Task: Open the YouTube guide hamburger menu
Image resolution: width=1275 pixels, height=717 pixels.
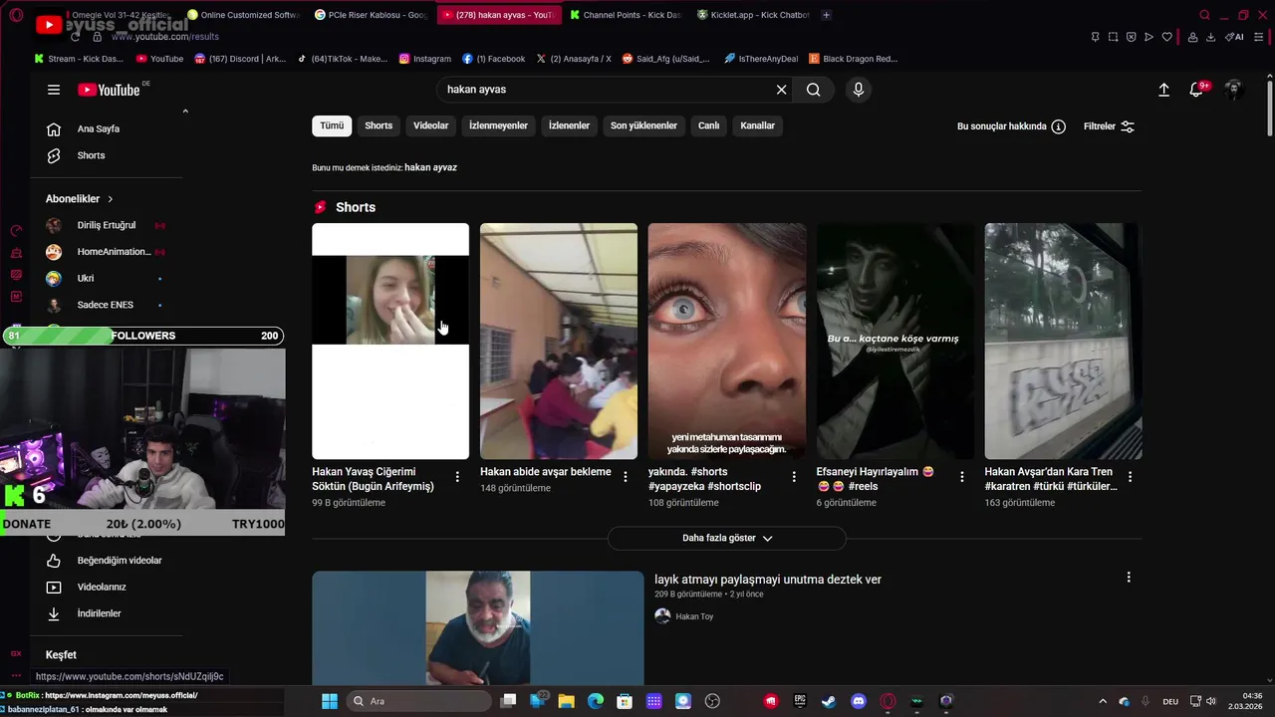Action: [54, 90]
